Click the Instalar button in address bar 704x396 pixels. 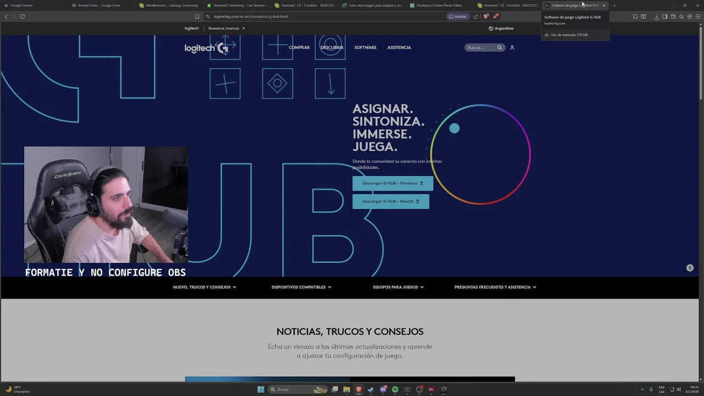click(458, 16)
